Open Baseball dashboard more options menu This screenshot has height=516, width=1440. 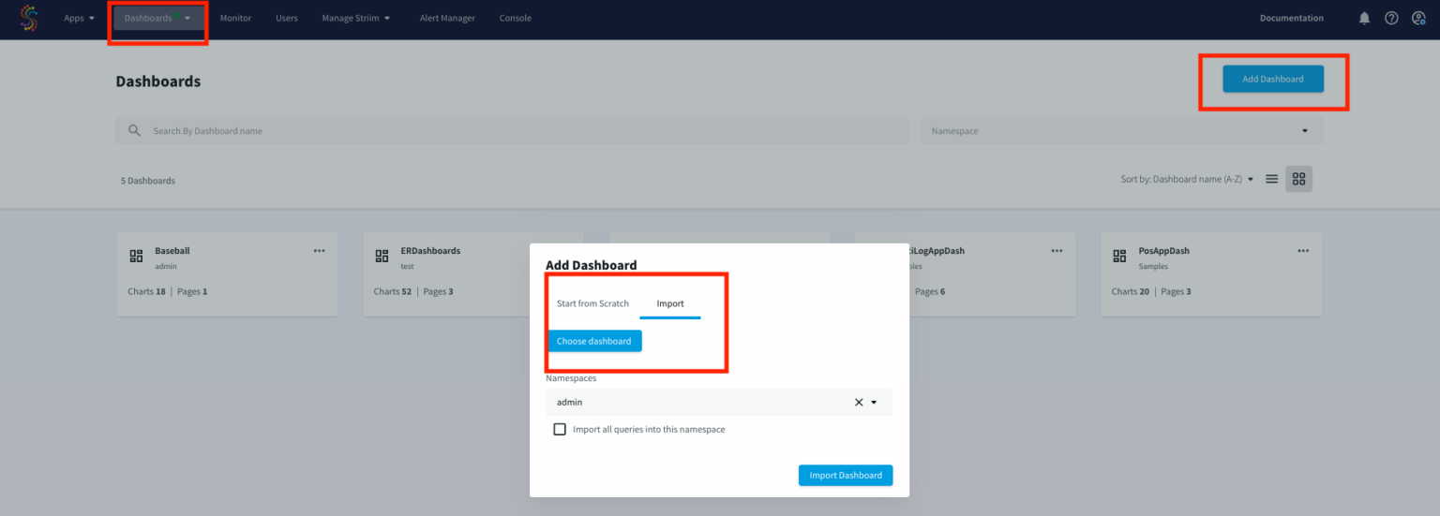pyautogui.click(x=319, y=251)
